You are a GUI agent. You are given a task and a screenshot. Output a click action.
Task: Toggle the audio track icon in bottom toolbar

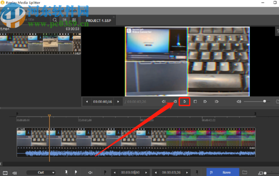(15, 173)
